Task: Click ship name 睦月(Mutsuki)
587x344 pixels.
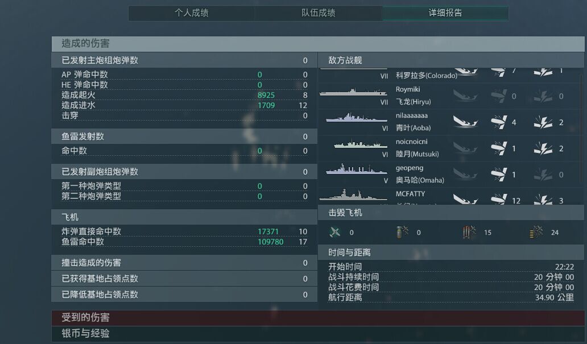Action: (417, 154)
